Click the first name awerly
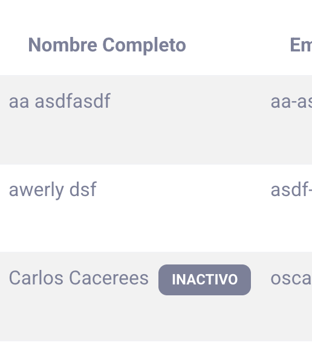The width and height of the screenshot is (312, 351). click(36, 191)
